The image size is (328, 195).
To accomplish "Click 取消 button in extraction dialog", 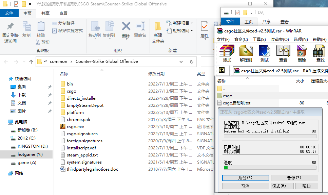I will (246, 186).
